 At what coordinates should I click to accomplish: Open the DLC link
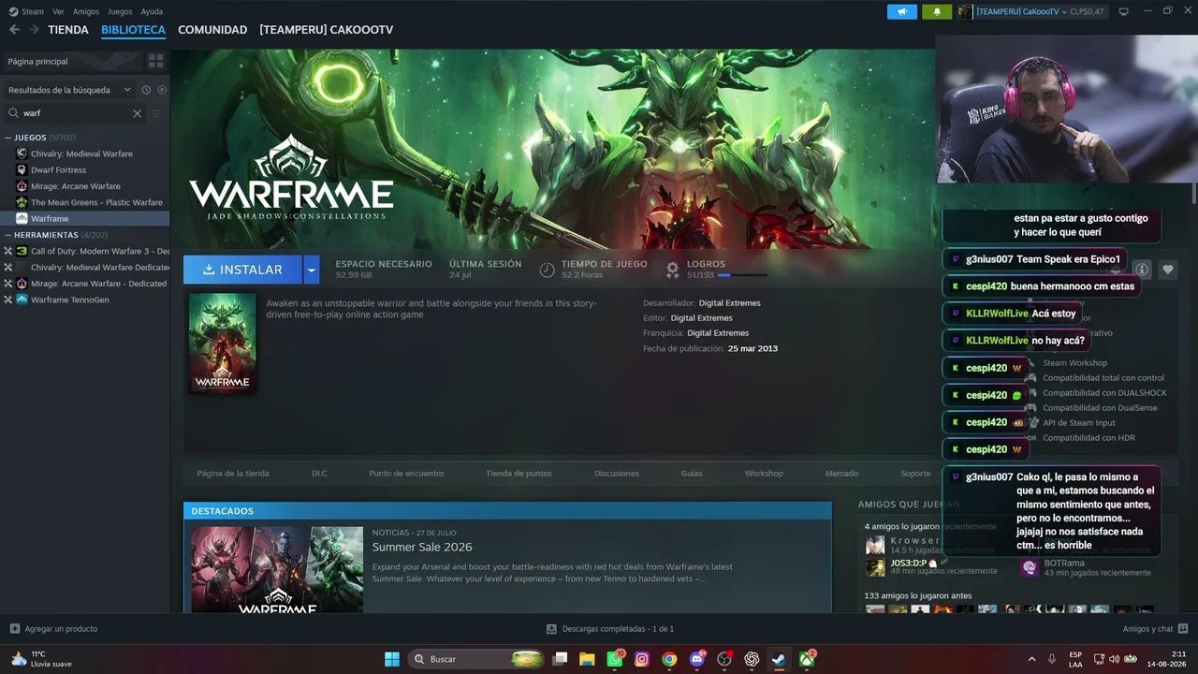(319, 474)
